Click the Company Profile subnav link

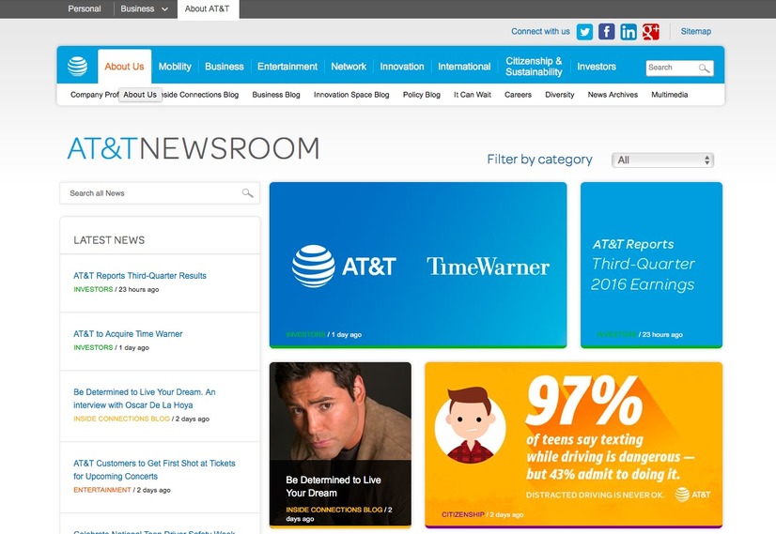point(94,95)
